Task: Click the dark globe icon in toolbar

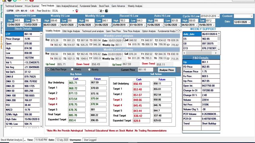Action: [x=106, y=11]
